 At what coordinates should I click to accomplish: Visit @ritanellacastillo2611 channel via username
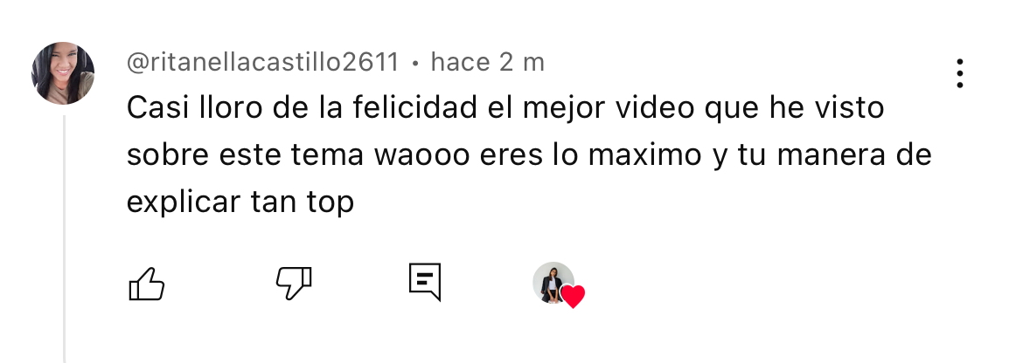(x=262, y=63)
